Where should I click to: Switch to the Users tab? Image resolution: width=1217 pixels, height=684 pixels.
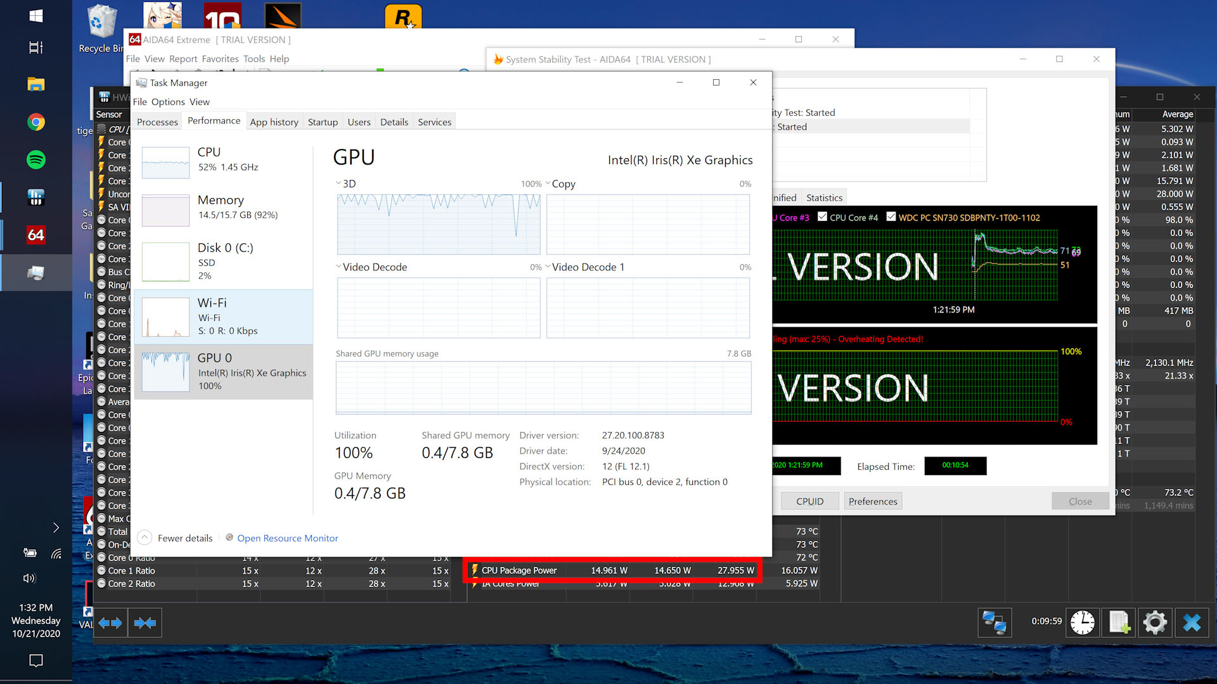click(x=359, y=122)
